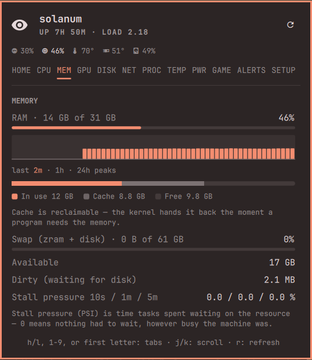The image size is (312, 360).
Task: Open the ALERTS tab
Action: coord(251,70)
